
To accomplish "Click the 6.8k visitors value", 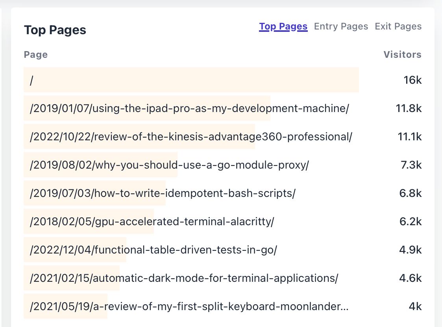I will (x=411, y=193).
